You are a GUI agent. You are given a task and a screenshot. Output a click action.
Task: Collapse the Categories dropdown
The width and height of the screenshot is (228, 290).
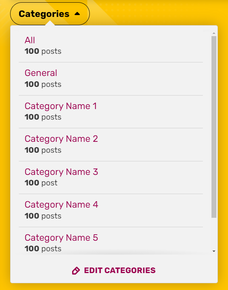click(50, 14)
